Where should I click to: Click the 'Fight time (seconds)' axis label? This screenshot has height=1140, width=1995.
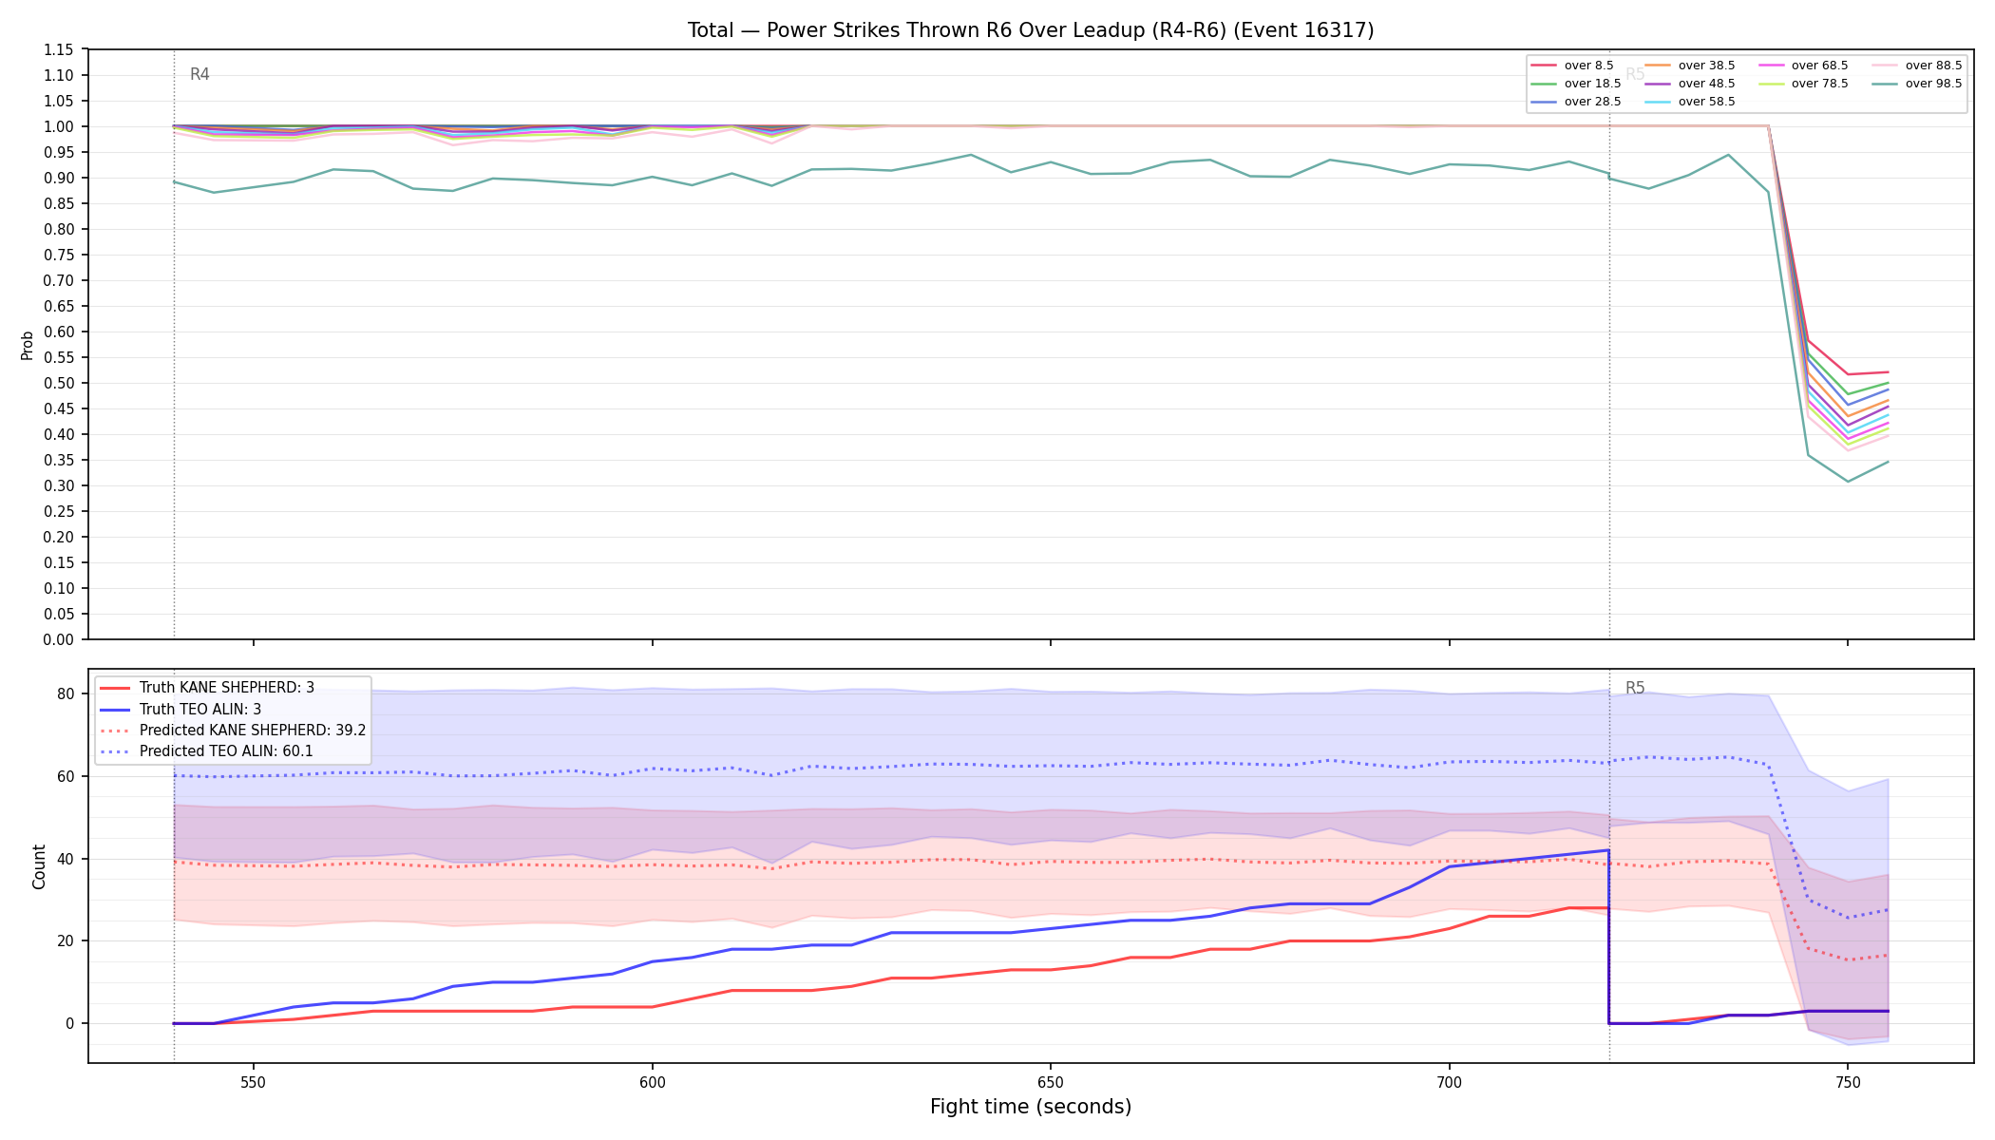pos(1031,1107)
